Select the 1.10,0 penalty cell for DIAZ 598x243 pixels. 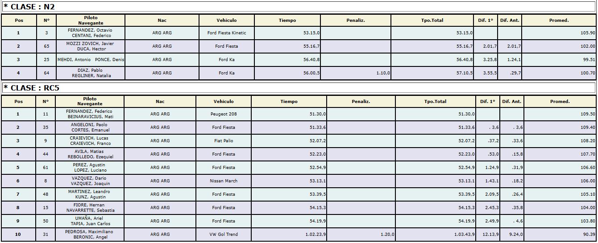click(x=356, y=73)
